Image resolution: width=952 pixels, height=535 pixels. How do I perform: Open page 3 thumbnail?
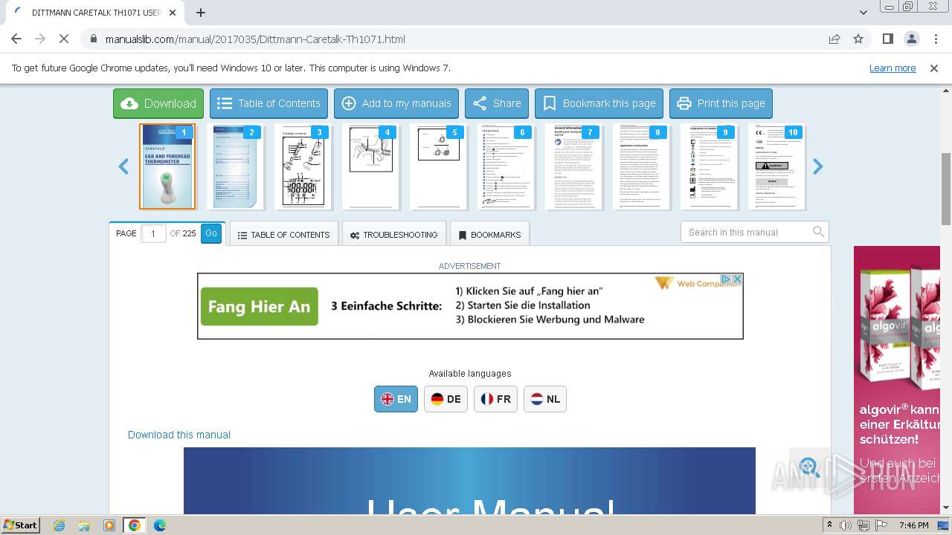coord(303,166)
